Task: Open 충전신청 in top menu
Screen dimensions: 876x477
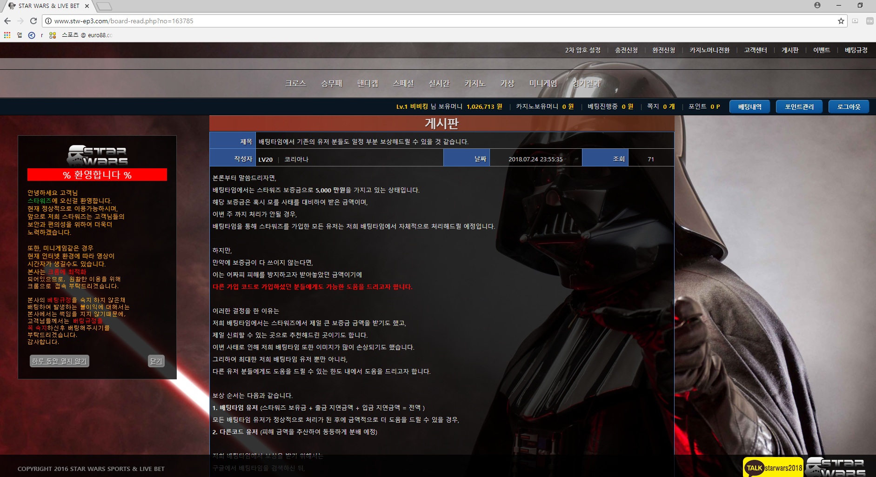Action: point(627,50)
